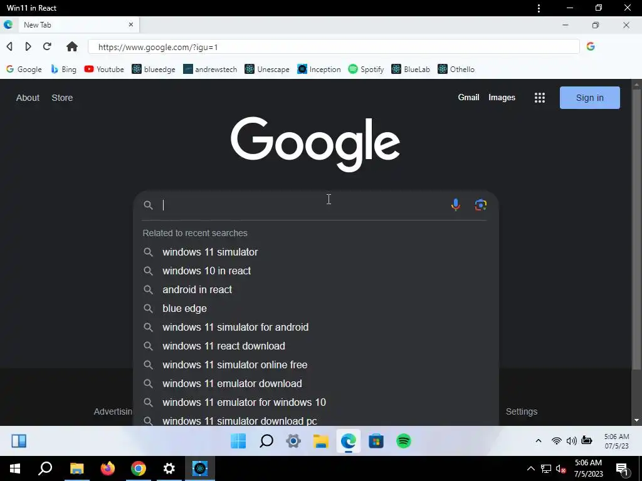This screenshot has height=481, width=642.
Task: Open the Google apps grid
Action: pyautogui.click(x=540, y=97)
